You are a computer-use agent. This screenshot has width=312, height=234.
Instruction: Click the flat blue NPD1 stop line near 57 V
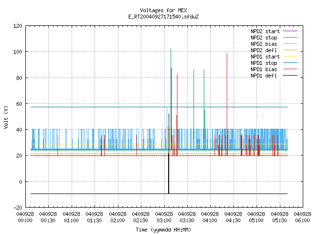159,107
